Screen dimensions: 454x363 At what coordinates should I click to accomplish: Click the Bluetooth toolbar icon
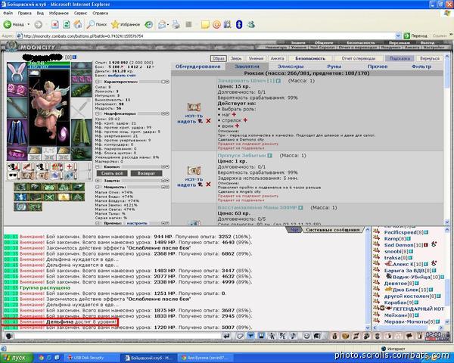(239, 25)
